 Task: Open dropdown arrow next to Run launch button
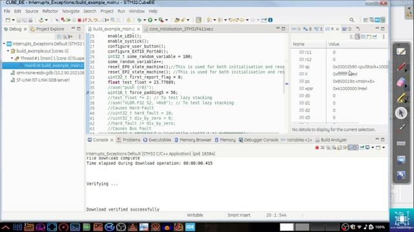(x=155, y=20)
